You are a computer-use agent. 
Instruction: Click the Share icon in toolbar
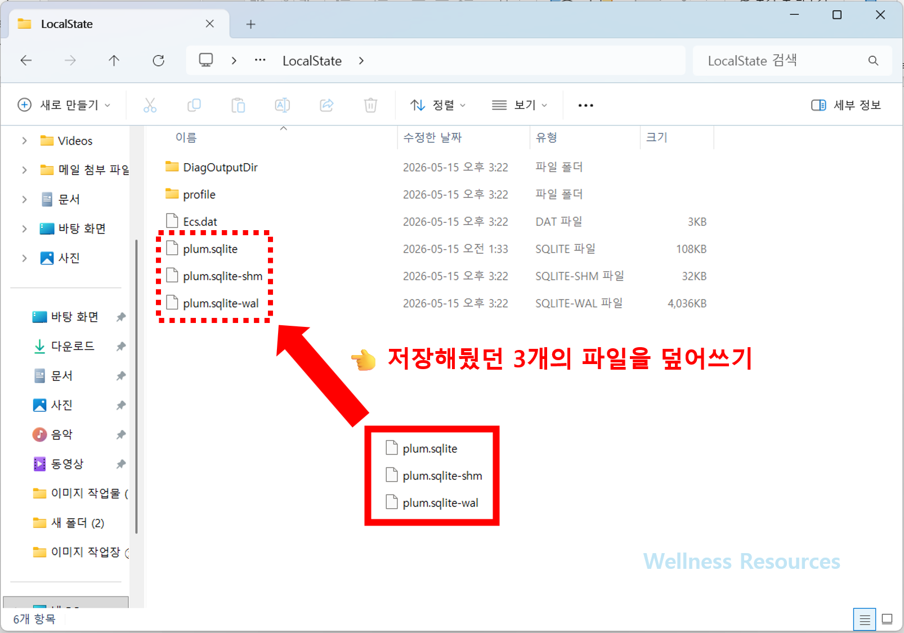[326, 105]
